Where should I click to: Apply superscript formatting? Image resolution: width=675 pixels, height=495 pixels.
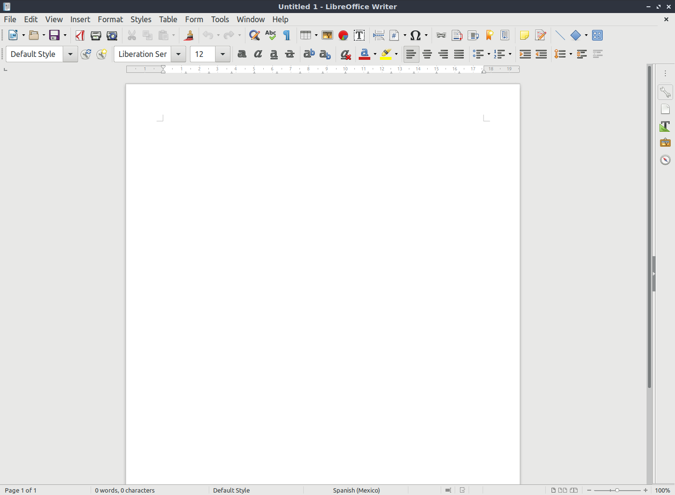309,54
